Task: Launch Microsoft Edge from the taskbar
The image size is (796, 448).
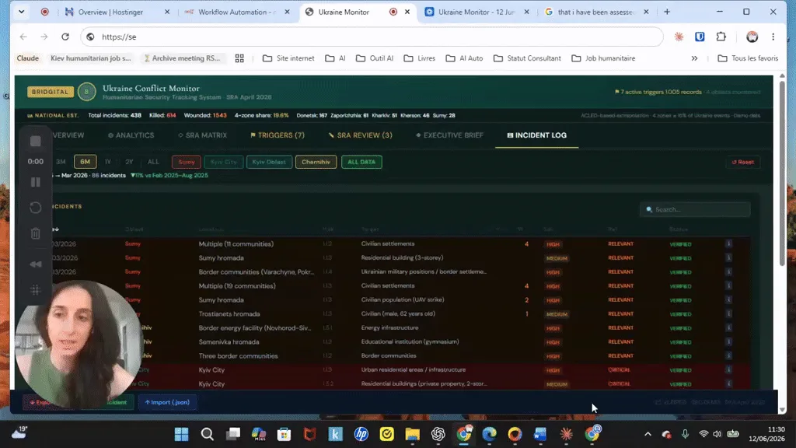Action: pos(489,434)
